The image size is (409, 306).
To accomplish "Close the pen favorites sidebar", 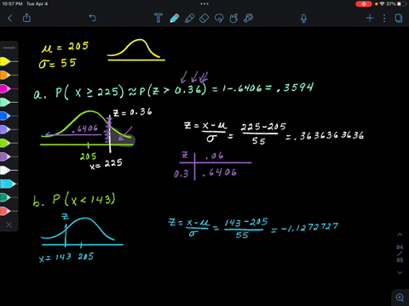I will (9, 224).
